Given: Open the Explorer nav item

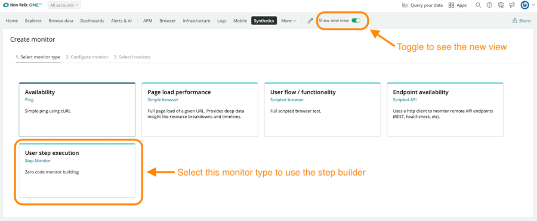Looking at the screenshot, I should 33,20.
